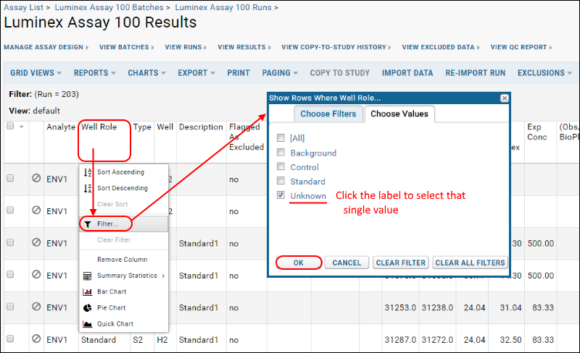Click the Cancel button in filter dialog

point(347,263)
